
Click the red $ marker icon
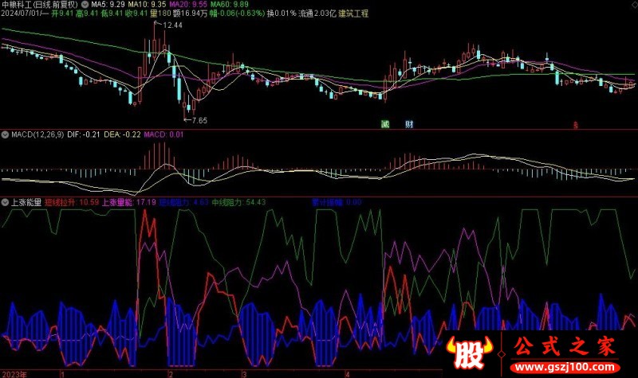click(575, 126)
